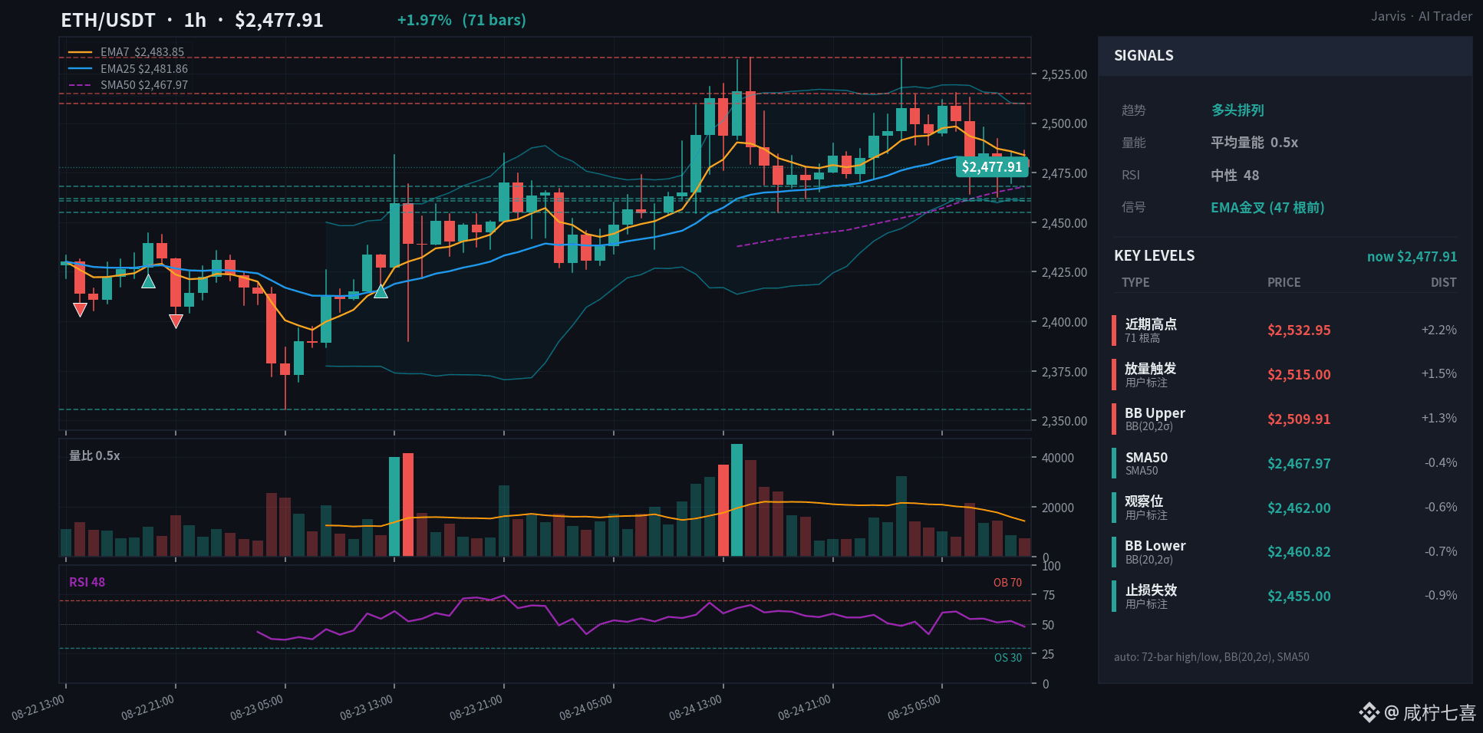Click the first red down-triangle sell marker
This screenshot has width=1483, height=733.
[x=80, y=310]
